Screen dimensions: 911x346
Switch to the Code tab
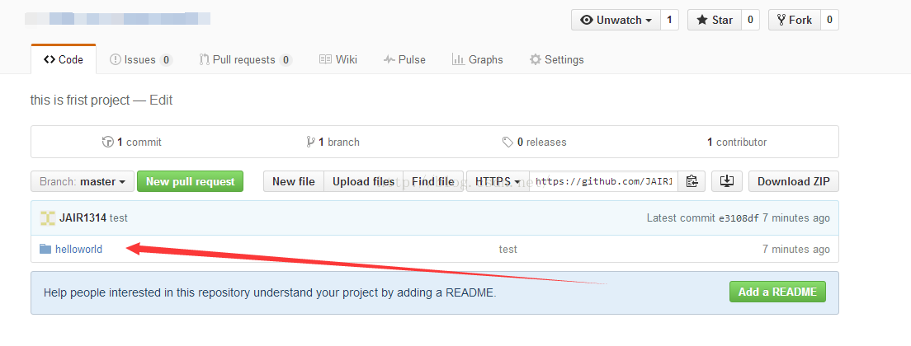coord(64,59)
